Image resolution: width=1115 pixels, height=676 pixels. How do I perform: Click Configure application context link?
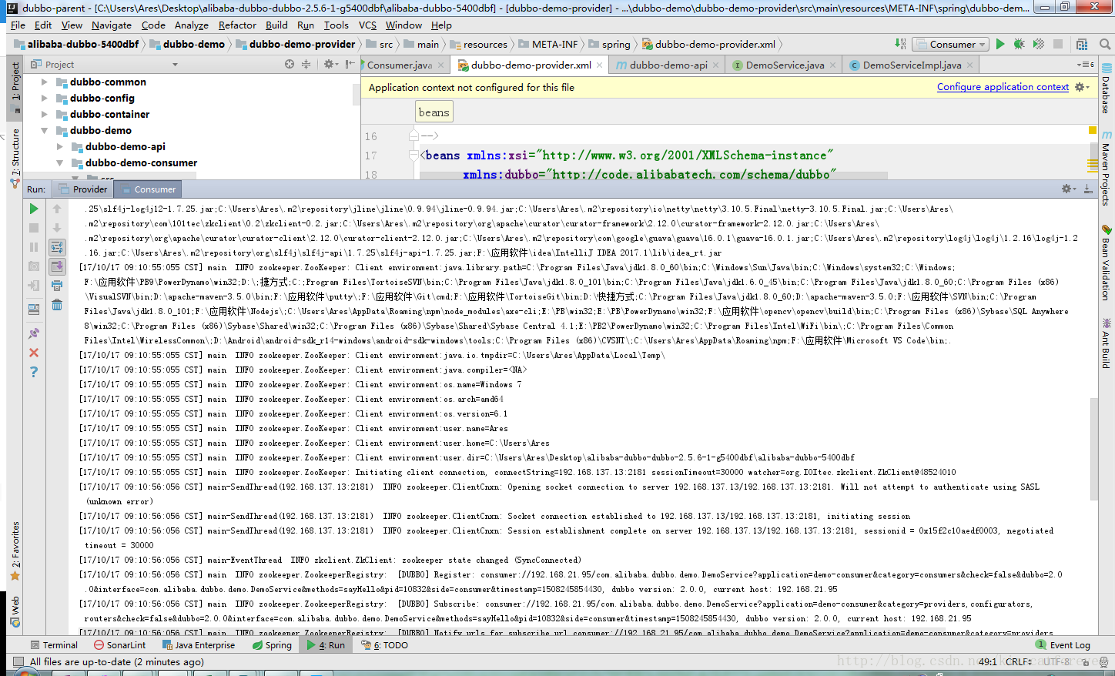[x=1003, y=87]
